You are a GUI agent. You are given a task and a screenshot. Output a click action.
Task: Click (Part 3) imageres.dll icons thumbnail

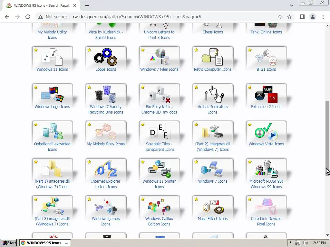[53, 206]
